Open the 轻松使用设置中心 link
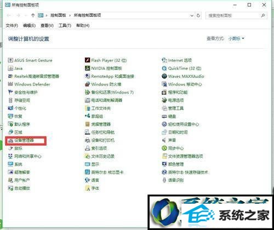The height and width of the screenshot is (230, 274). [x=184, y=124]
